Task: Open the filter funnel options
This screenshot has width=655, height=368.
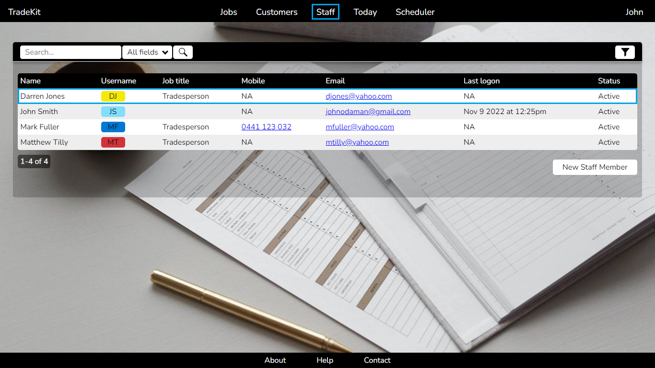Action: (x=625, y=52)
